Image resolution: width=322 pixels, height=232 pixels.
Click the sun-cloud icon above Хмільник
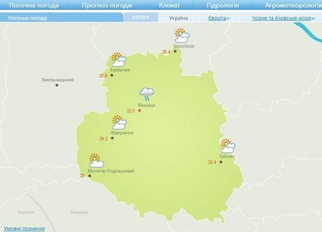(119, 60)
